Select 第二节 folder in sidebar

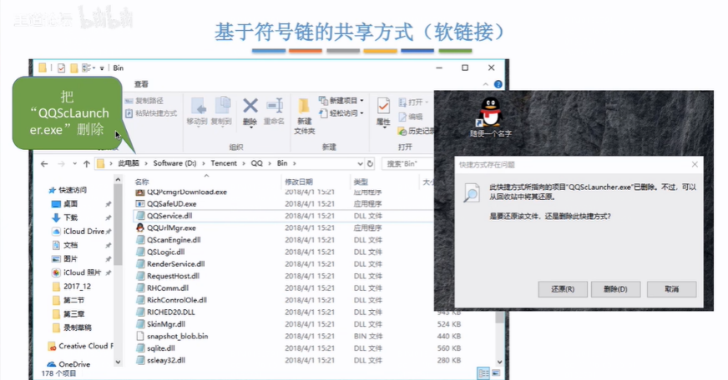coord(68,300)
